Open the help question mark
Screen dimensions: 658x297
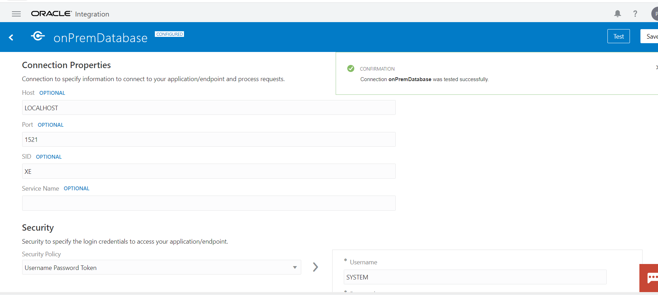tap(635, 14)
